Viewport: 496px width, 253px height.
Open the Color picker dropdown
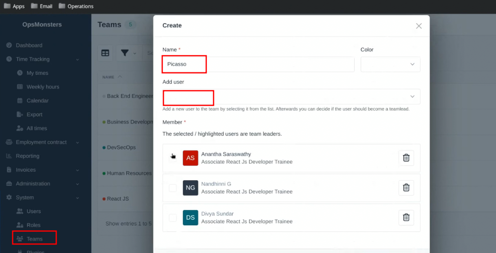[x=390, y=64]
